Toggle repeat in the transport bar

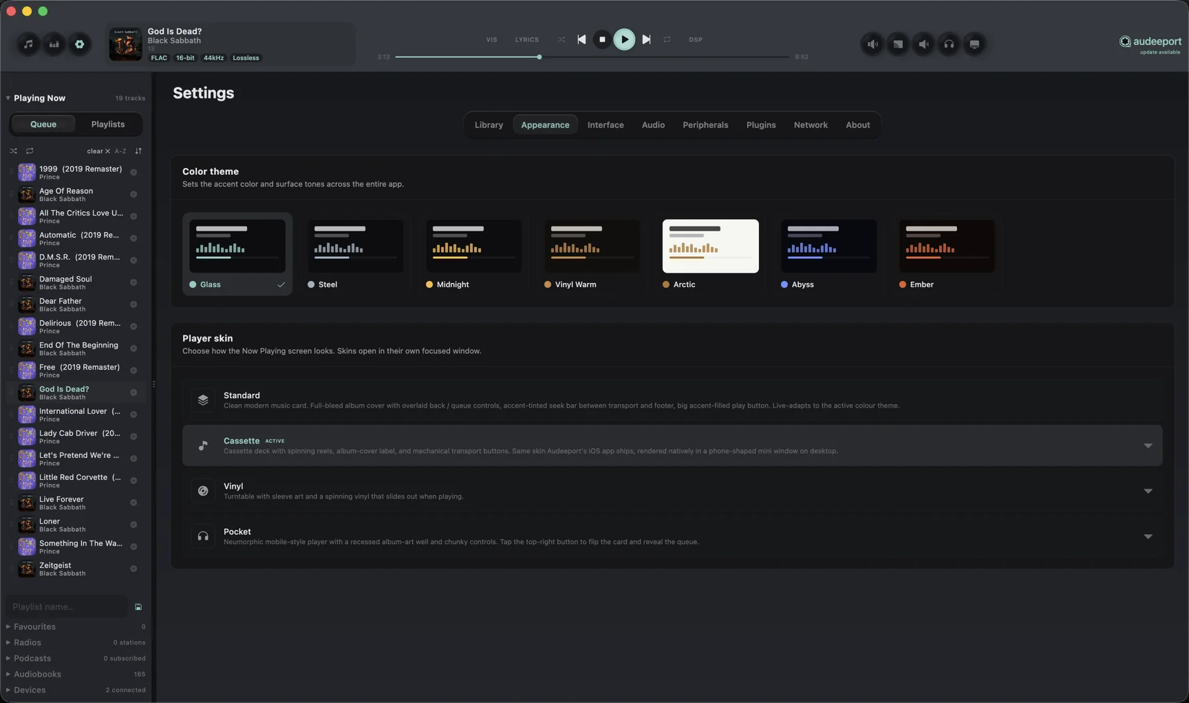[x=667, y=39]
